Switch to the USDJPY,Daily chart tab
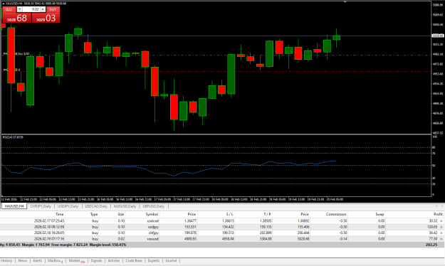Screen dimensions: 445x266 (x=68, y=206)
